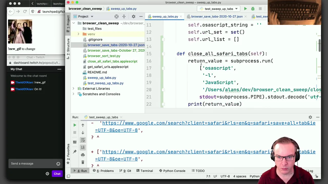Click the Twitch chat message input field
This screenshot has height=184, width=328.
tap(36, 164)
